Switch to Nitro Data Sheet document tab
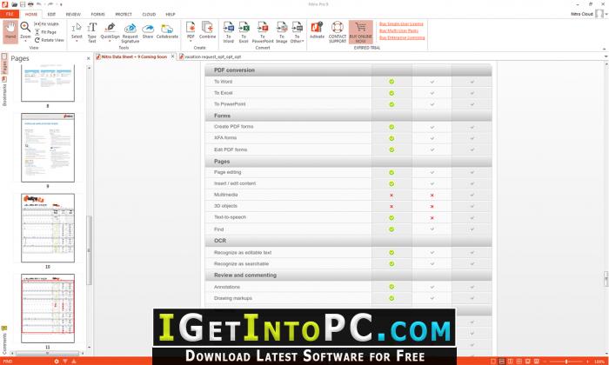 click(x=134, y=56)
